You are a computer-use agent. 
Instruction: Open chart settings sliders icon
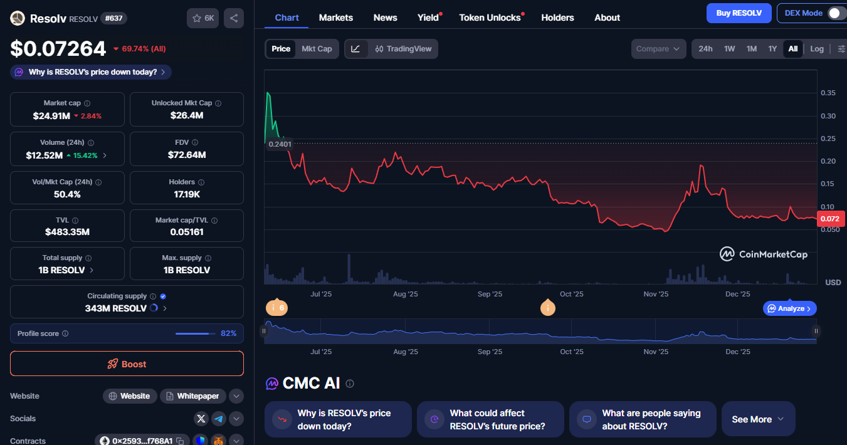click(841, 49)
